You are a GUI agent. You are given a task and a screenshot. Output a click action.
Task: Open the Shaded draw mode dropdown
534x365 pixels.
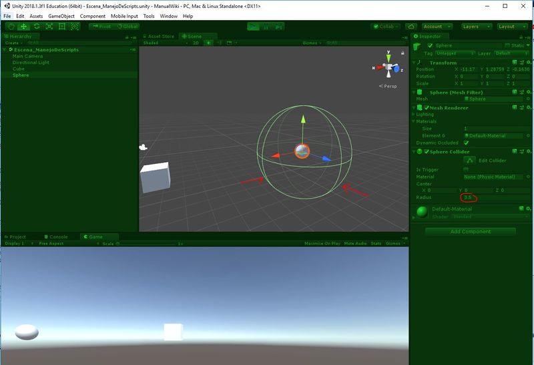(166, 43)
